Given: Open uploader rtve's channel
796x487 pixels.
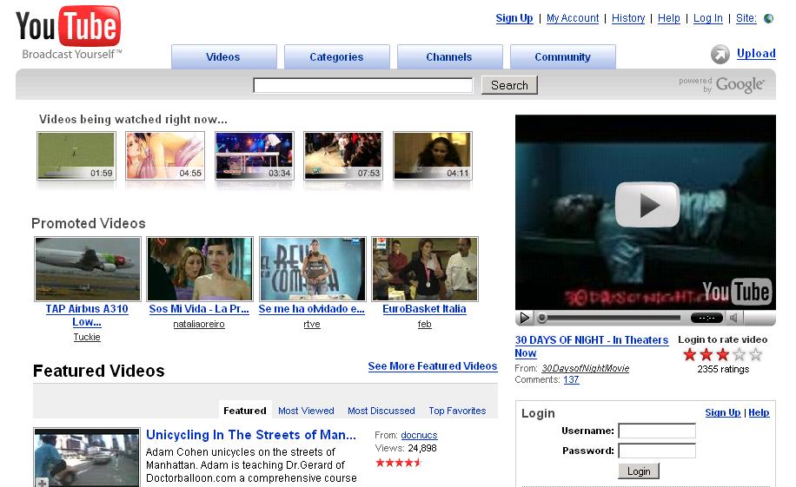Looking at the screenshot, I should tap(312, 324).
